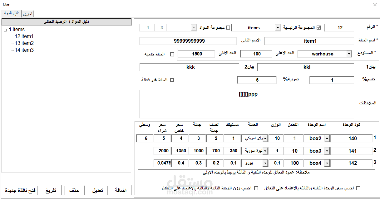Screen dimensions: 380x200
Task: Open the يورو currency dropdown
Action: pyautogui.click(x=265, y=163)
